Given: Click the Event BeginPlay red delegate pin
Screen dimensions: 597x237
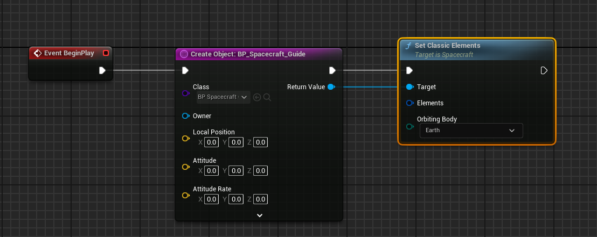Looking at the screenshot, I should 106,53.
